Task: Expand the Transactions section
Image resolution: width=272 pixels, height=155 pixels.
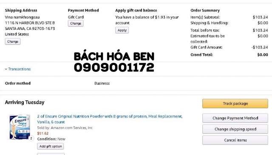Action: [x=19, y=69]
